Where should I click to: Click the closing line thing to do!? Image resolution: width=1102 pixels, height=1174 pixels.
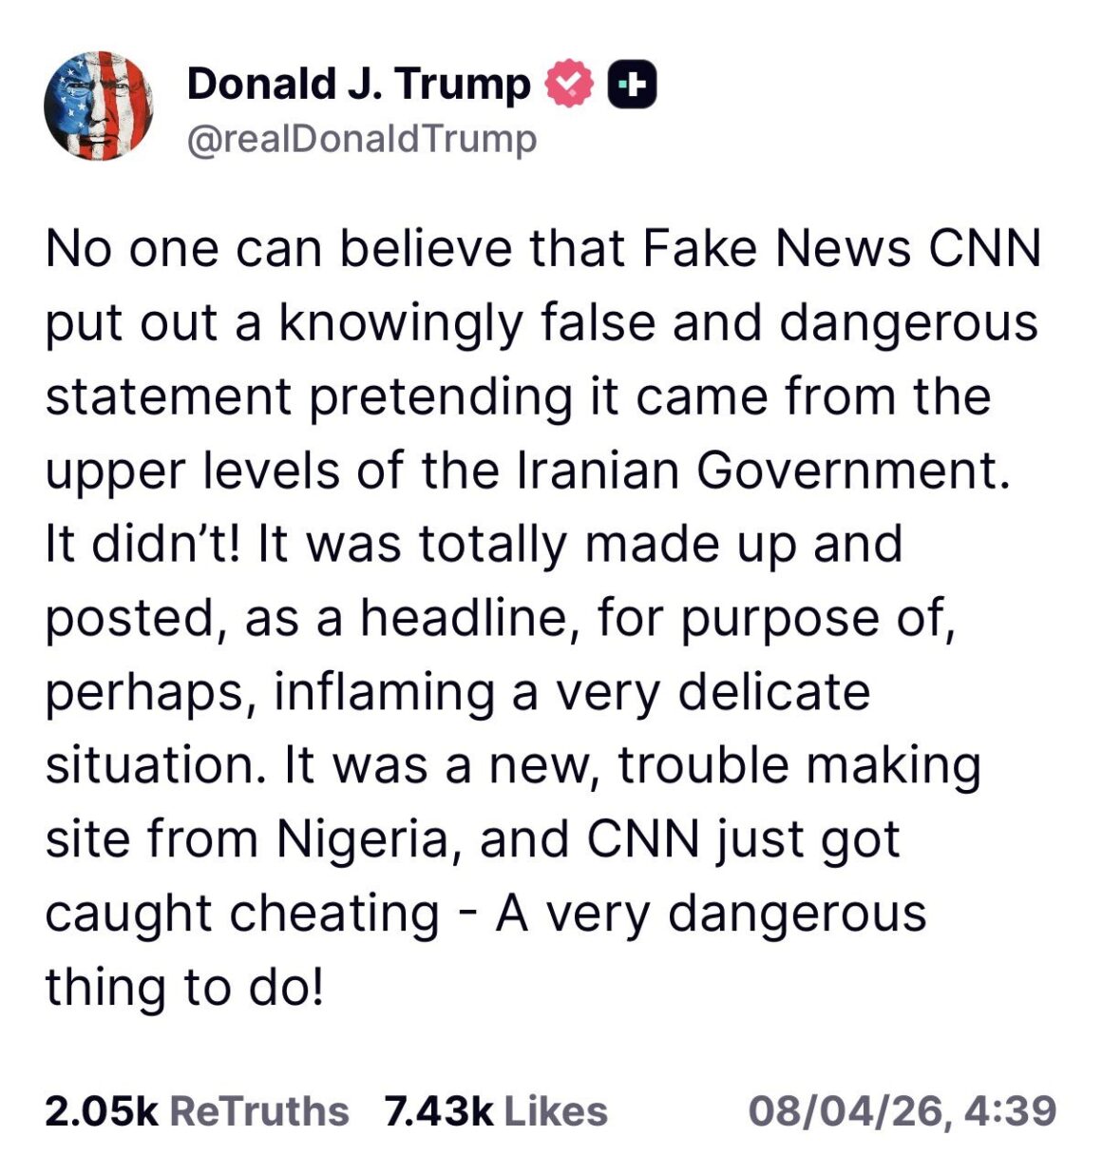(x=185, y=982)
